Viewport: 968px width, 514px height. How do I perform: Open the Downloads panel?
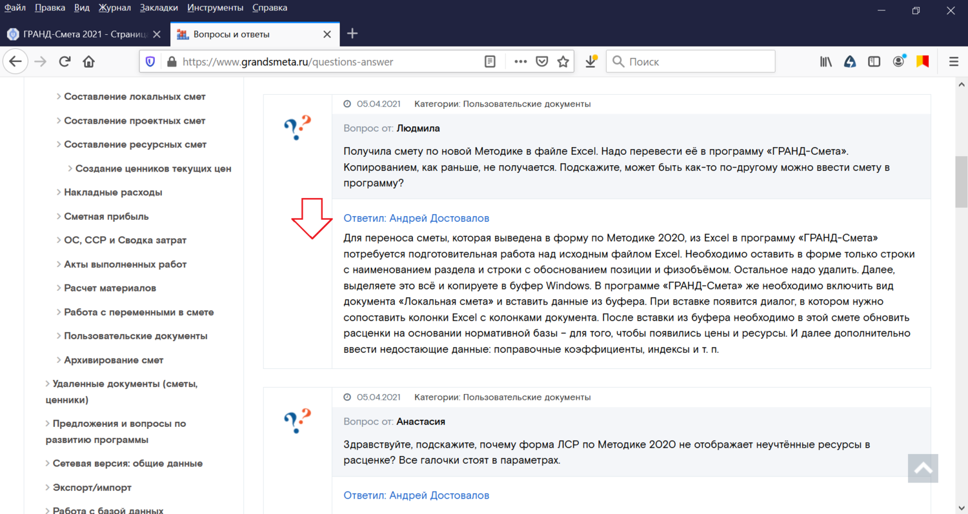(x=591, y=62)
